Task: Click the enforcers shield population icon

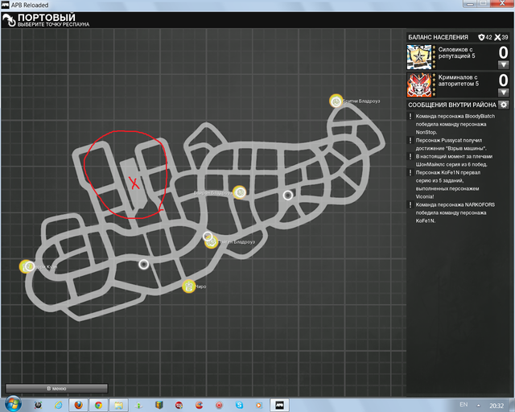Action: coord(481,37)
